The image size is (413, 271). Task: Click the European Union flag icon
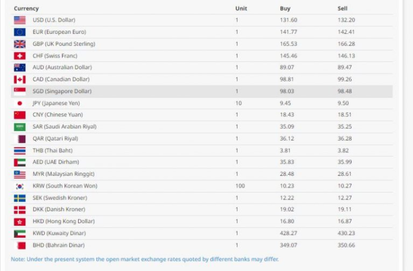coord(20,32)
